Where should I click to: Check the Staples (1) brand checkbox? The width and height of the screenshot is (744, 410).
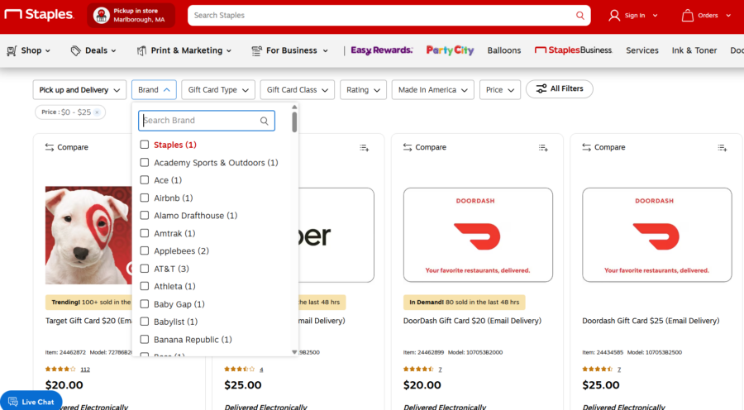tap(144, 145)
